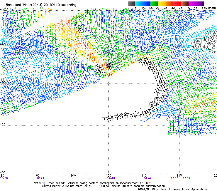Click the longitude axis label '110'
Screen dimensions: 217x191
[144, 175]
